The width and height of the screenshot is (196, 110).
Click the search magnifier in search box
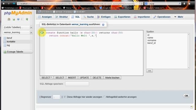point(180,4)
